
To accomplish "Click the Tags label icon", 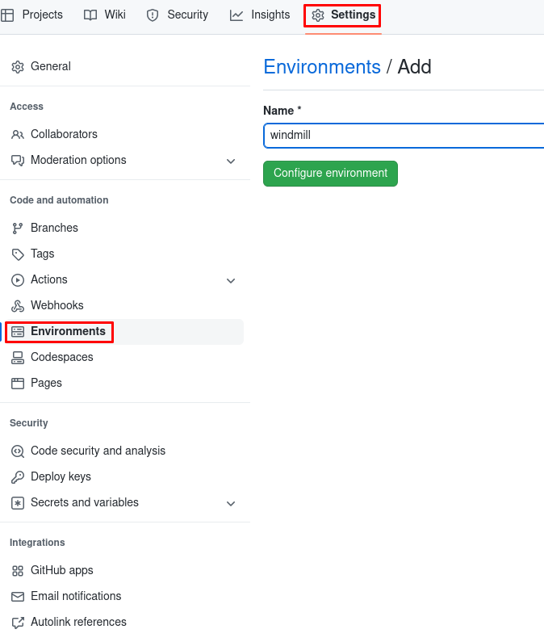I will click(x=18, y=254).
